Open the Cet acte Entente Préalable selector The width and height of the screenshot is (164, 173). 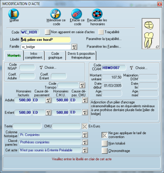pyautogui.click(x=85, y=150)
